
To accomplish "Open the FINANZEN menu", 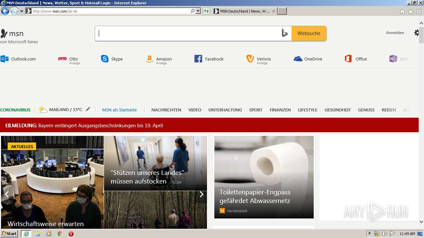I will point(280,110).
